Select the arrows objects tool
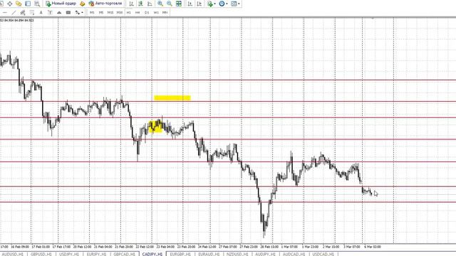The height and width of the screenshot is (256, 456). click(77, 13)
